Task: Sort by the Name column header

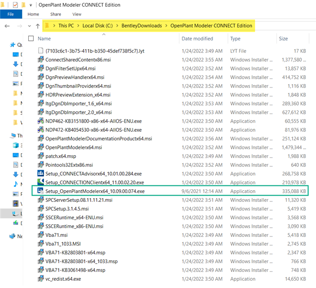Action: click(x=44, y=38)
